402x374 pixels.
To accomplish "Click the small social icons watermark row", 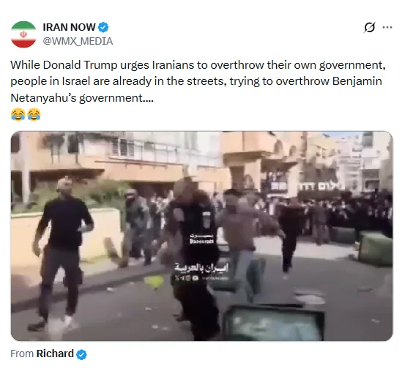I will pos(202,278).
